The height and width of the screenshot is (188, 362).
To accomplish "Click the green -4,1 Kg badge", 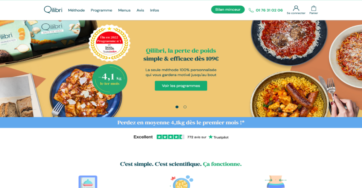I will click(x=110, y=79).
